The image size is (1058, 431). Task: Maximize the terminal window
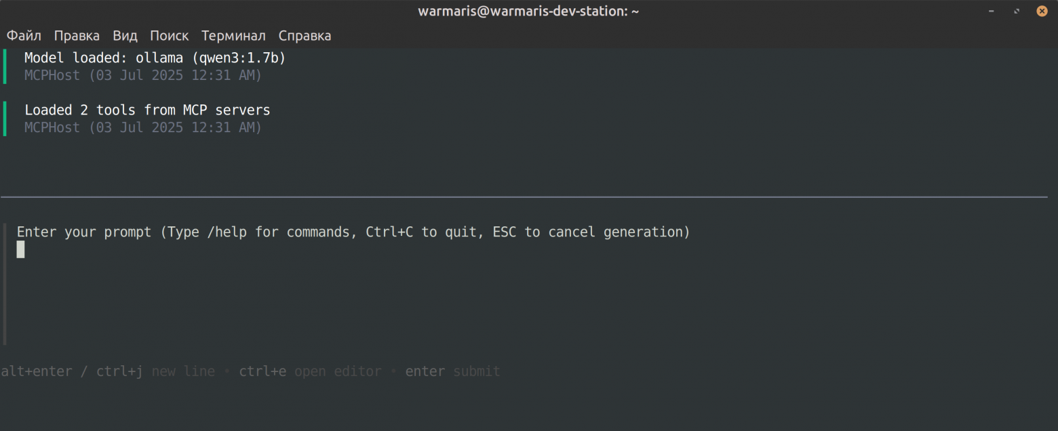click(1017, 12)
